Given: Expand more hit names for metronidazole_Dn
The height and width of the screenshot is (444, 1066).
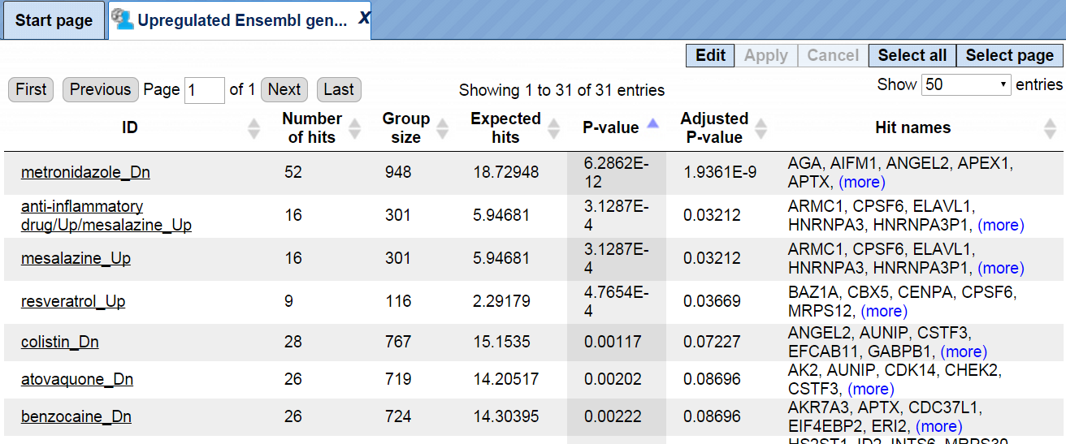Looking at the screenshot, I should point(862,182).
